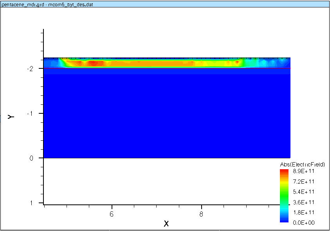Viewport: 330px width, 231px height.
Task: Click the large blue low-field plot region
Action: [x=166, y=117]
